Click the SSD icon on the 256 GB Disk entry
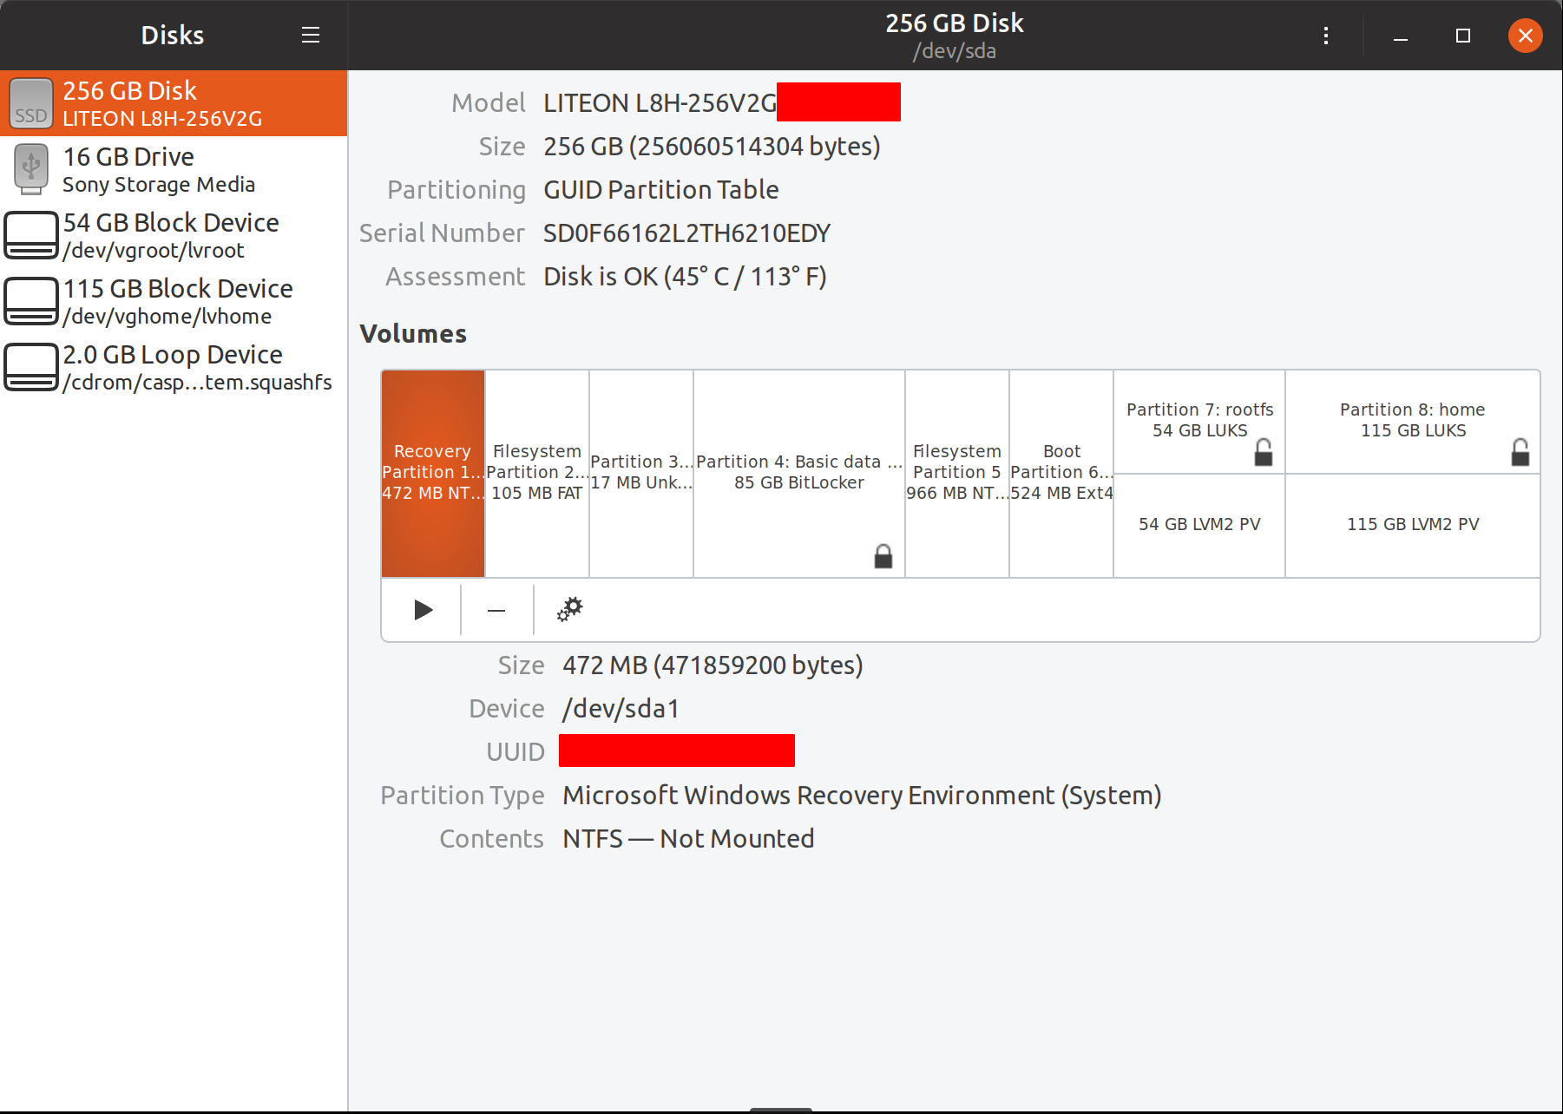Screen dimensions: 1563x1114 31,103
